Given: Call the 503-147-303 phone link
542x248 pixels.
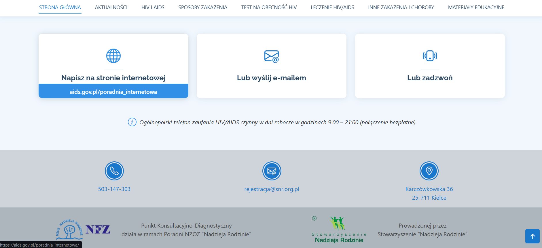Looking at the screenshot, I should [114, 189].
